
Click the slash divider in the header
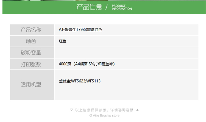(107, 7)
